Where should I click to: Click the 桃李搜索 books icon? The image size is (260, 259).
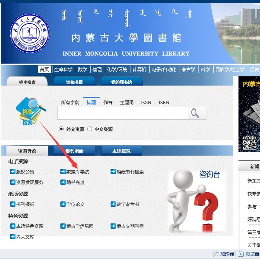(31, 111)
